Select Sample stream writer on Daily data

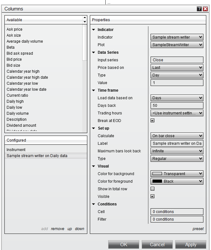tap(46, 156)
